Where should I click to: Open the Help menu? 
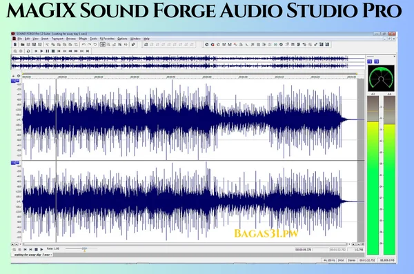click(146, 39)
